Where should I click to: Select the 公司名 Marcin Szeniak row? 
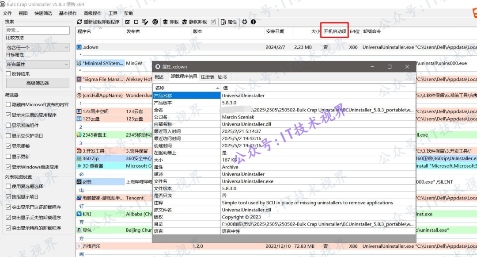[284, 117]
